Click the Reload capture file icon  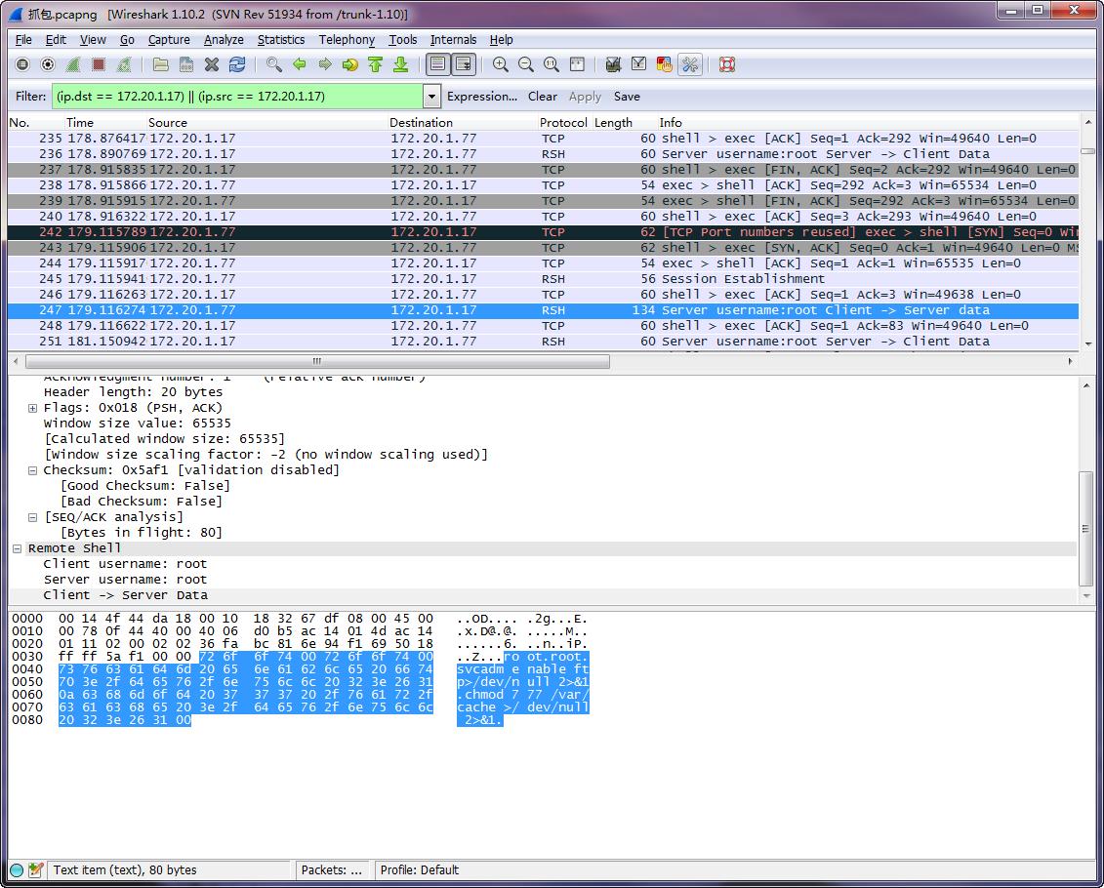[237, 64]
